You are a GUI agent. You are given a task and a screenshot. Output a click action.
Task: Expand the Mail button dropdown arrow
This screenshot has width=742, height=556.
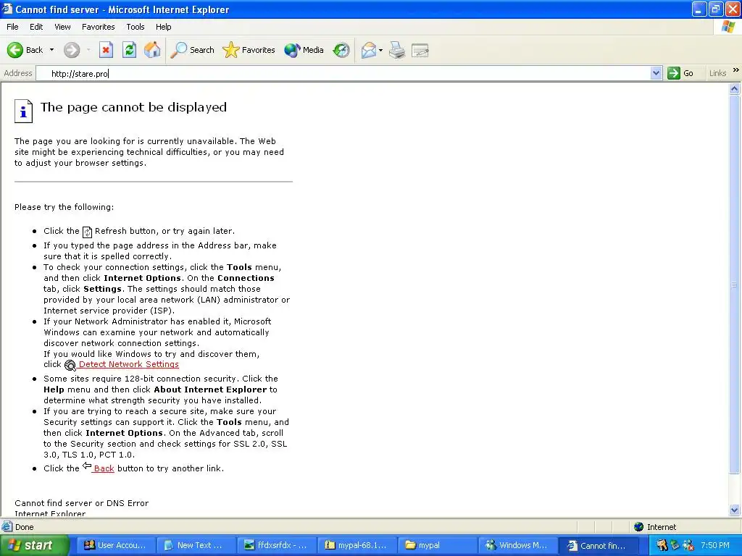[380, 50]
